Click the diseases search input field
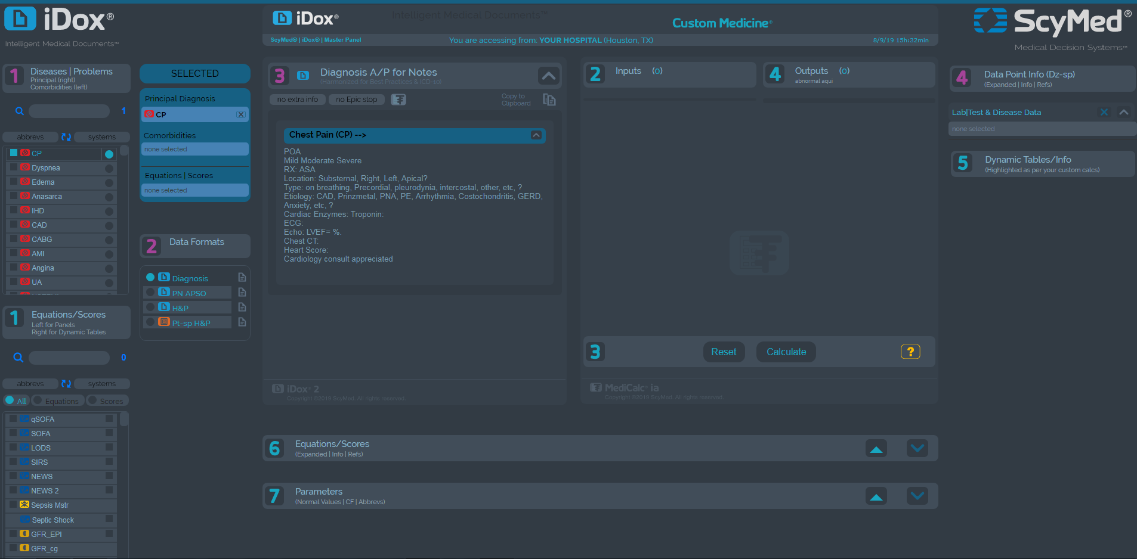Viewport: 1137px width, 559px height. (x=69, y=111)
